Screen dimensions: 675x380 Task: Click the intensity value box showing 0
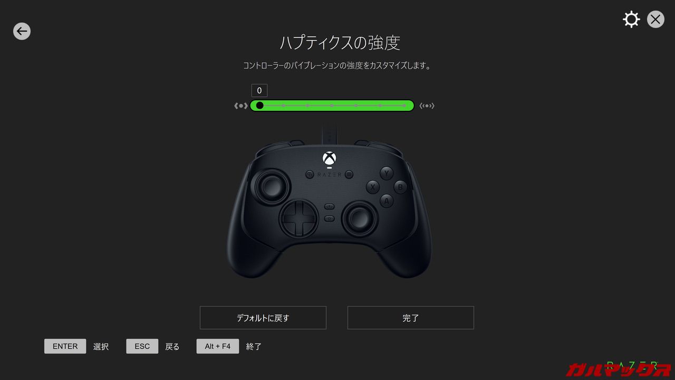pyautogui.click(x=259, y=90)
